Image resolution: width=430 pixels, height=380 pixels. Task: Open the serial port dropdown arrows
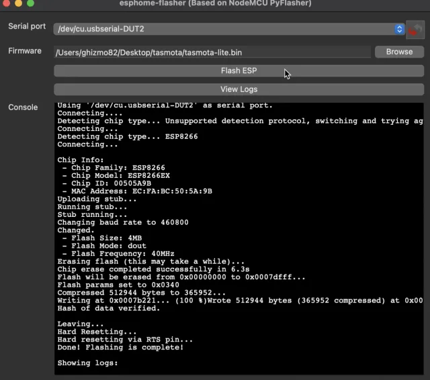point(399,29)
